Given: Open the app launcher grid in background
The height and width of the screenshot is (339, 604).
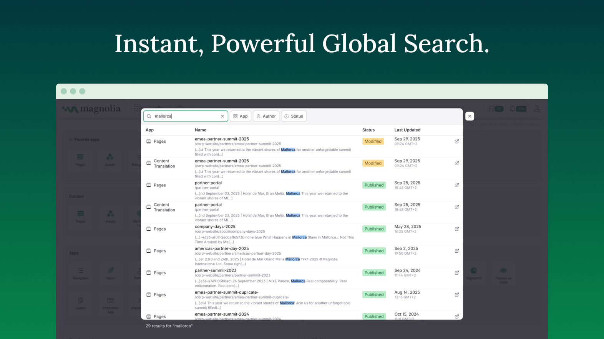Looking at the screenshot, I should (x=137, y=109).
